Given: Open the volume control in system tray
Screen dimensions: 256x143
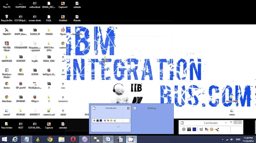Looking at the screenshot, I should (x=232, y=139).
